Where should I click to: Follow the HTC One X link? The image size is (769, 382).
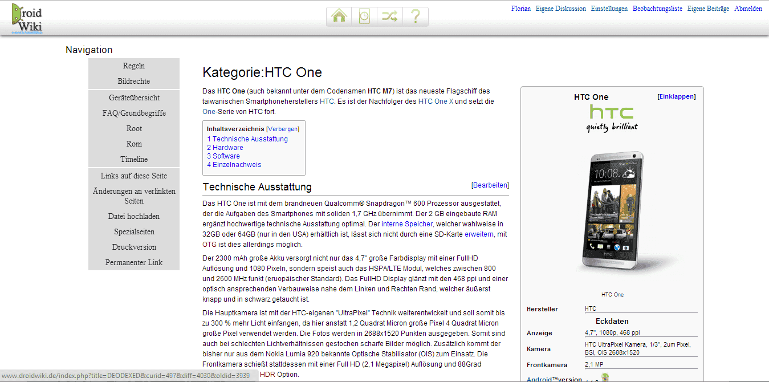pyautogui.click(x=436, y=101)
